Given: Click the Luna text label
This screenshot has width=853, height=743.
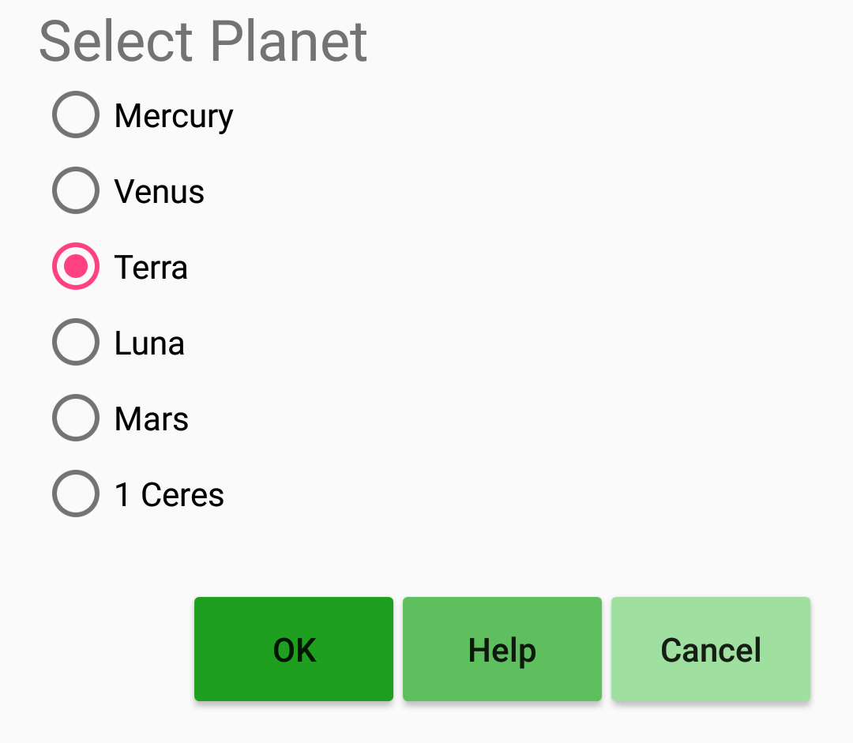Looking at the screenshot, I should click(x=149, y=343).
